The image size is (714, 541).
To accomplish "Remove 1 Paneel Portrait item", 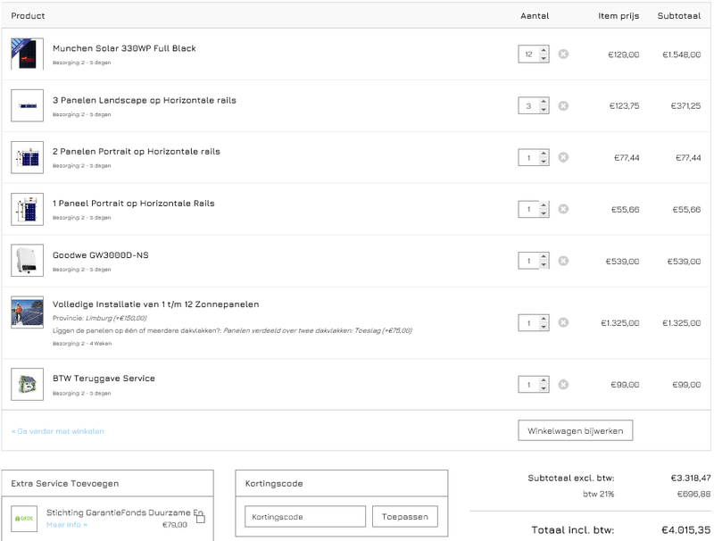I will click(x=563, y=210).
